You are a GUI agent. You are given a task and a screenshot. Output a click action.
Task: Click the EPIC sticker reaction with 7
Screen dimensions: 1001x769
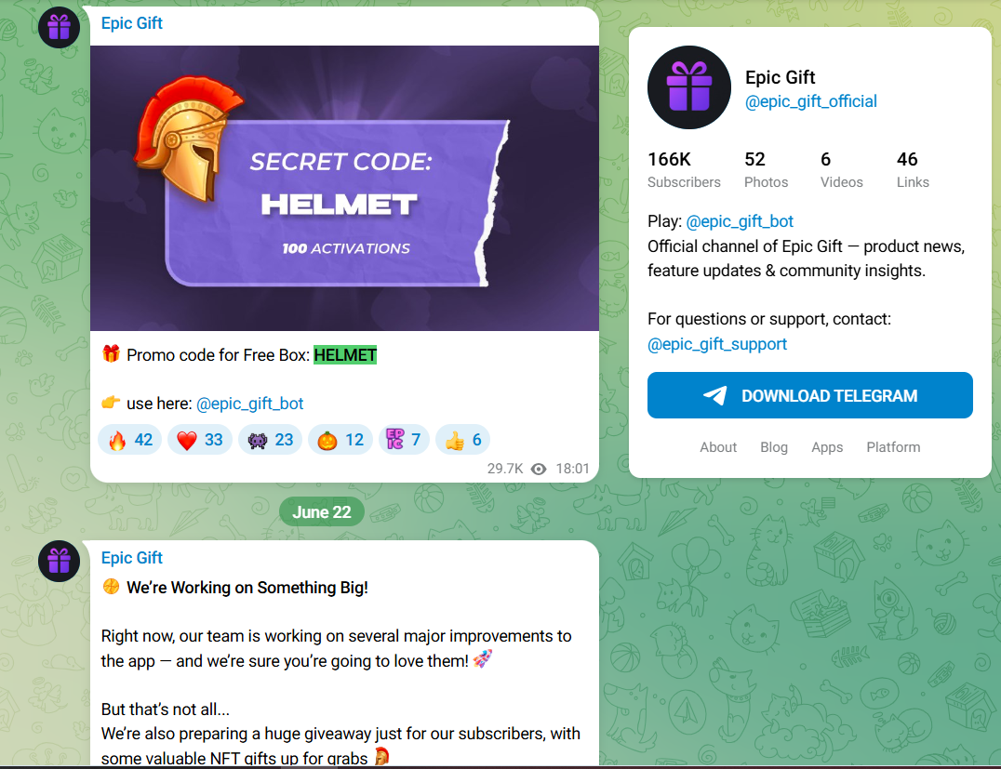(x=404, y=440)
